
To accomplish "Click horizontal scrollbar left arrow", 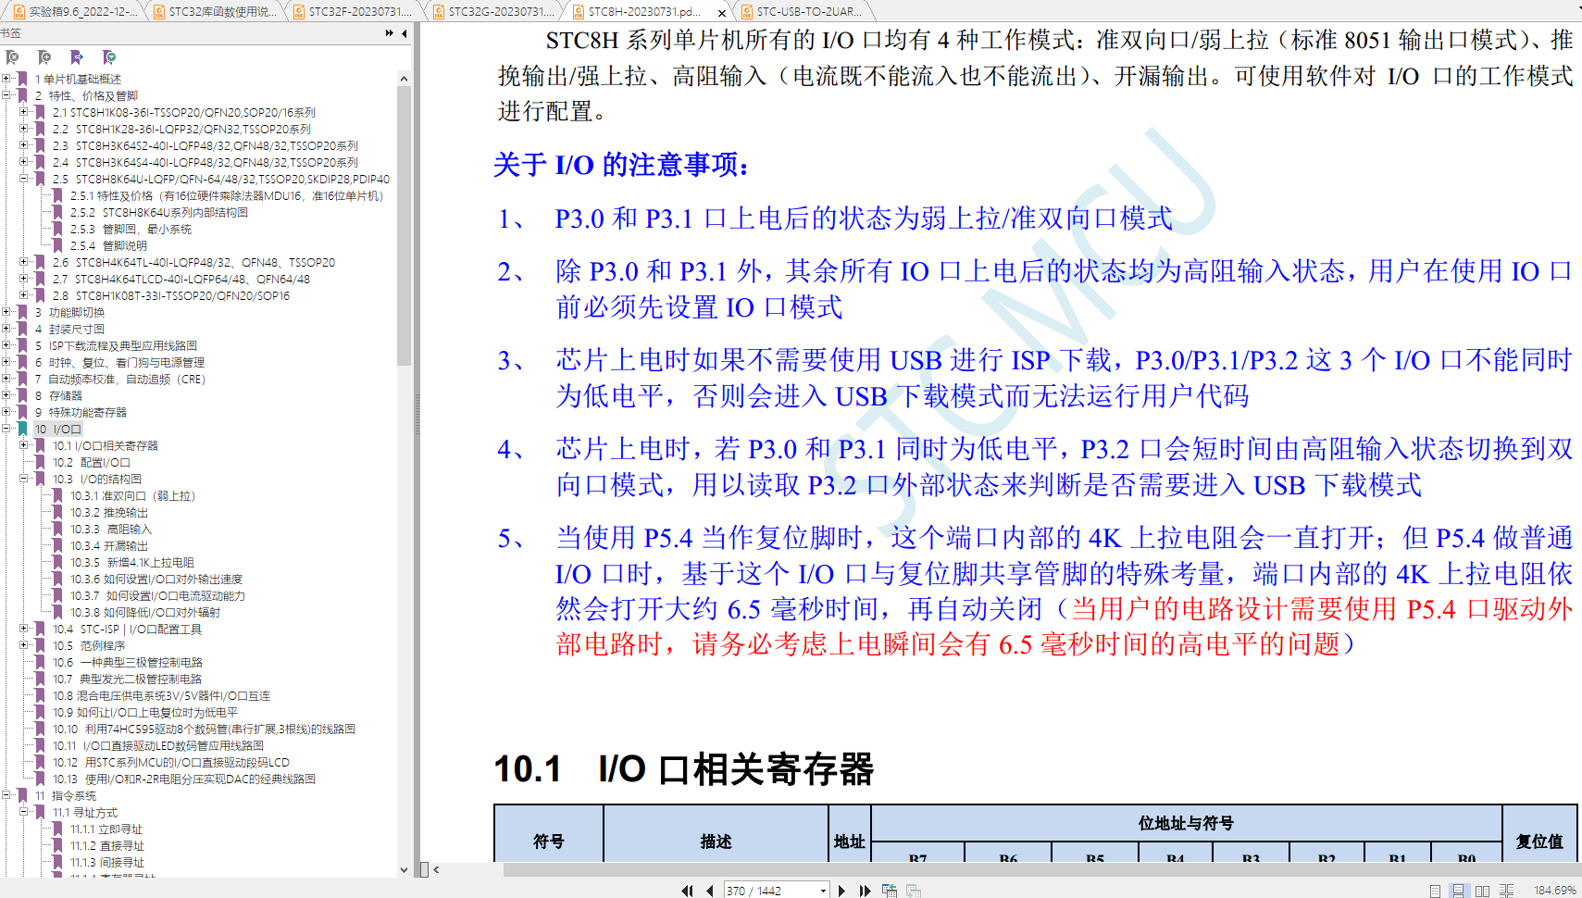I will tap(436, 869).
